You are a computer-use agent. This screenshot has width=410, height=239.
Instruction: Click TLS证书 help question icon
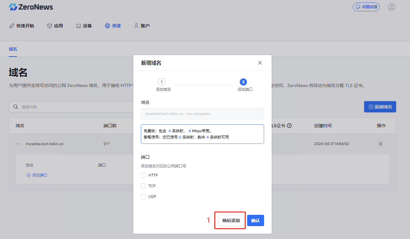pos(289,126)
